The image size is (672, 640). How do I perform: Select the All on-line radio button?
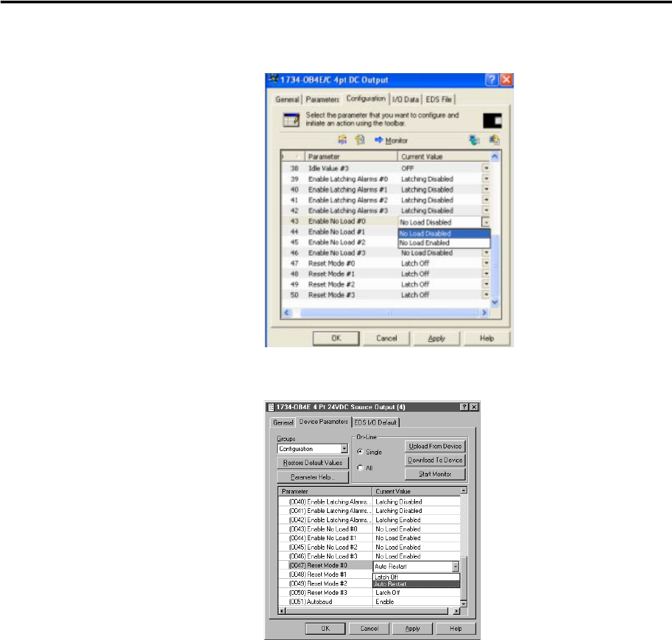[360, 468]
